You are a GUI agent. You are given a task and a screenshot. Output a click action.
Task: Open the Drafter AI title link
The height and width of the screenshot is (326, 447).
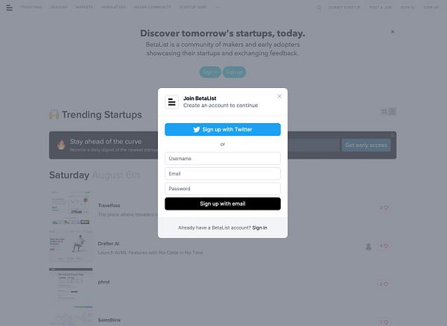[x=109, y=243]
